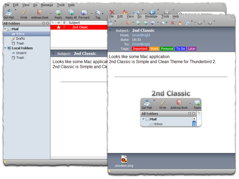
Task: Click the Write button in the back window
Action: [24, 14]
